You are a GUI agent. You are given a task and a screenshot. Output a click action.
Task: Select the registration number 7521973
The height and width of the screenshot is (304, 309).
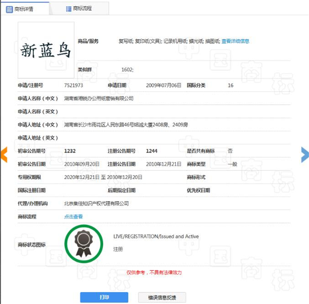tap(74, 85)
